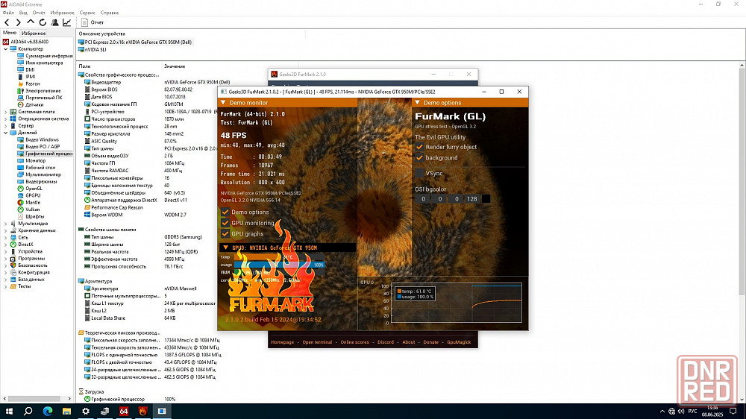
Task: Open Файл menu
Action: pos(8,13)
